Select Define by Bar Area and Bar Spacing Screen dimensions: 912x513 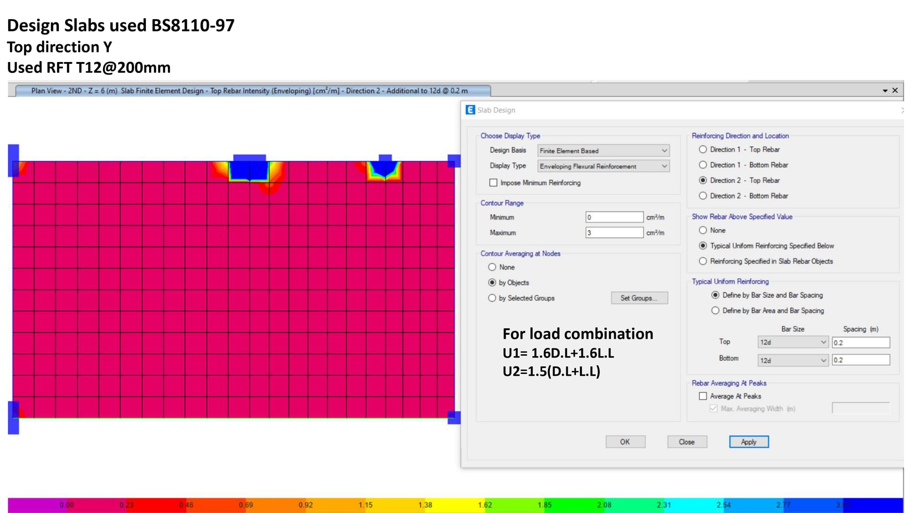715,311
